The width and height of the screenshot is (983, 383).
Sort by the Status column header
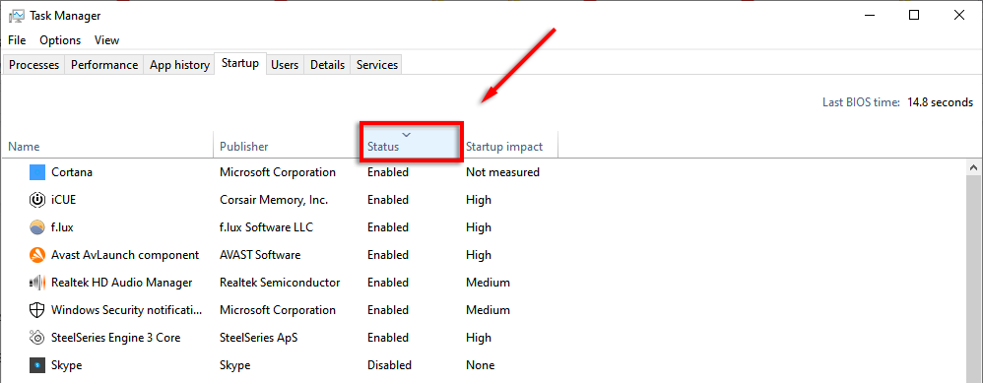(411, 143)
